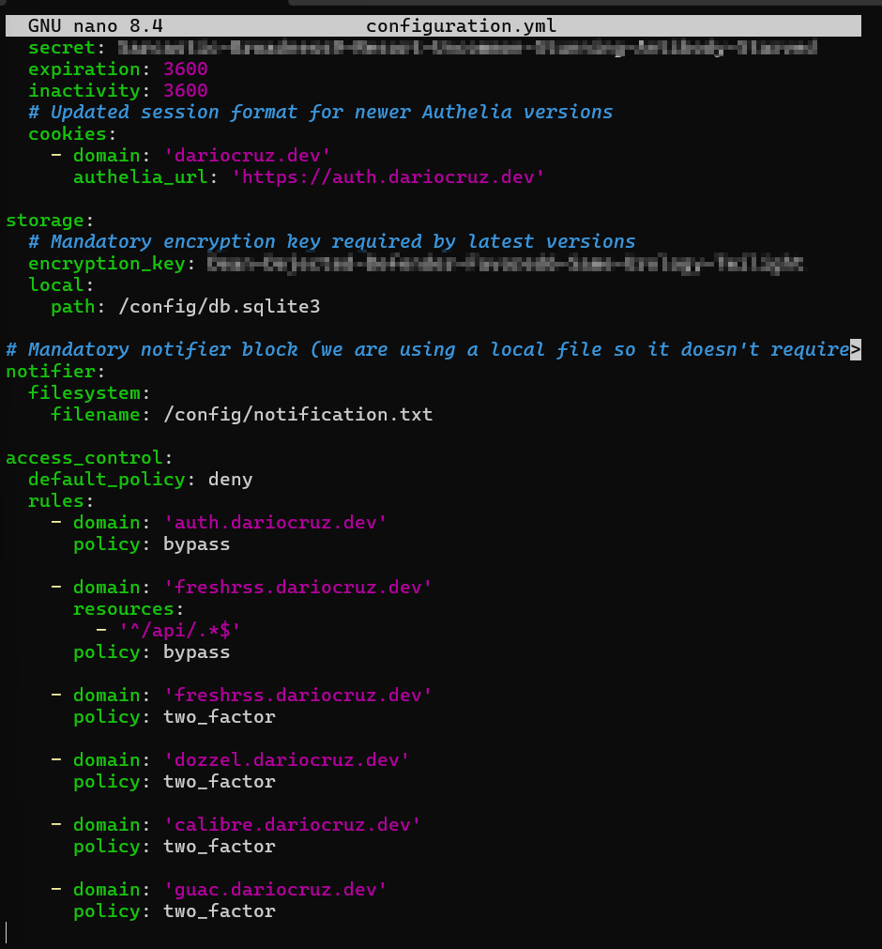This screenshot has width=882, height=949.
Task: Click two_factor policy under dozzel.dariocruz.dev
Action: coord(219,782)
